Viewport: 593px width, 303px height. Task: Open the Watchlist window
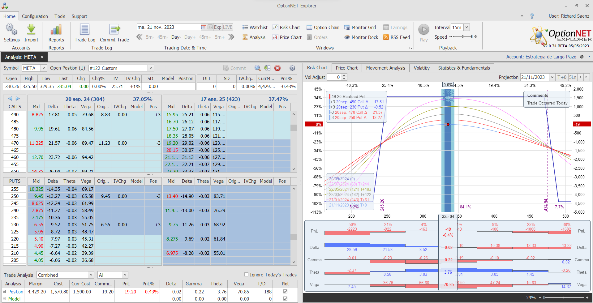pyautogui.click(x=255, y=28)
